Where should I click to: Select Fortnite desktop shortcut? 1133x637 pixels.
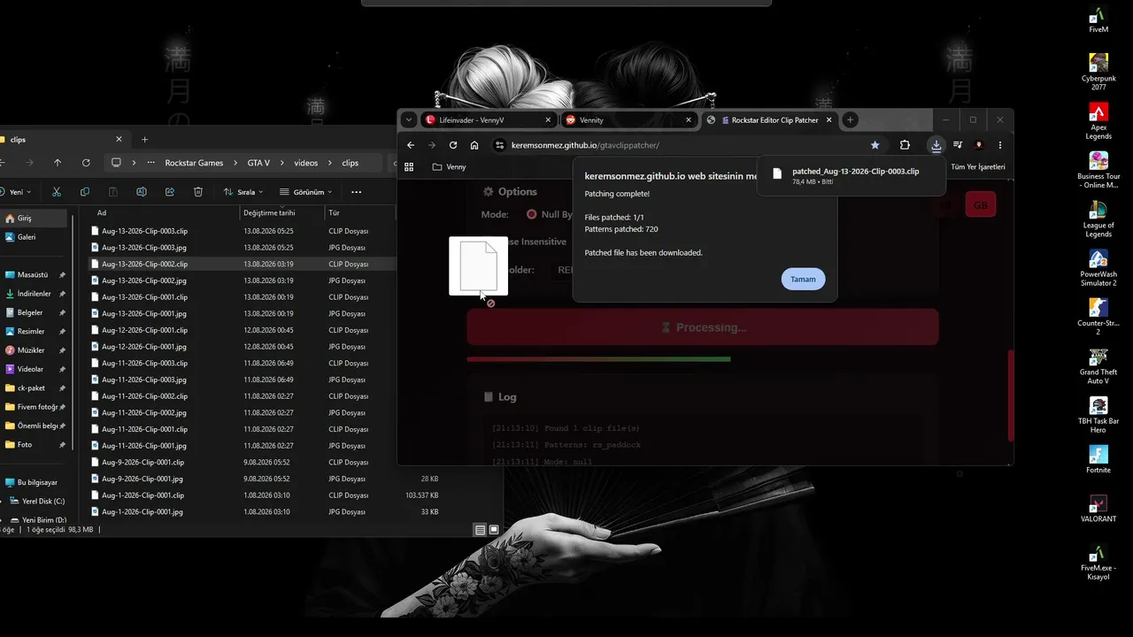click(x=1098, y=459)
